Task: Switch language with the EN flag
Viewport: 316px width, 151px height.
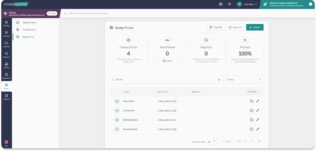Action: point(6,143)
